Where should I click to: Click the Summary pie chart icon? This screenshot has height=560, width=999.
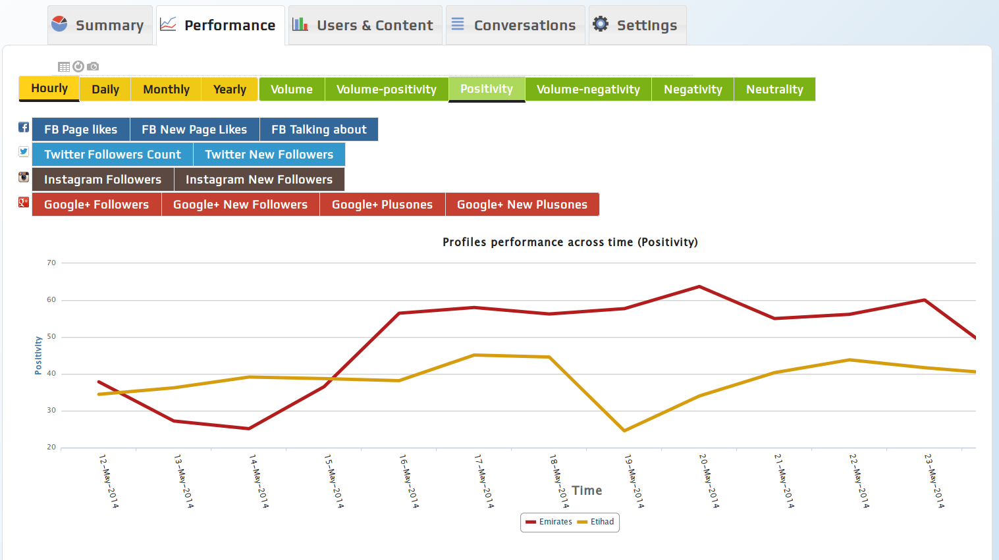pos(59,24)
